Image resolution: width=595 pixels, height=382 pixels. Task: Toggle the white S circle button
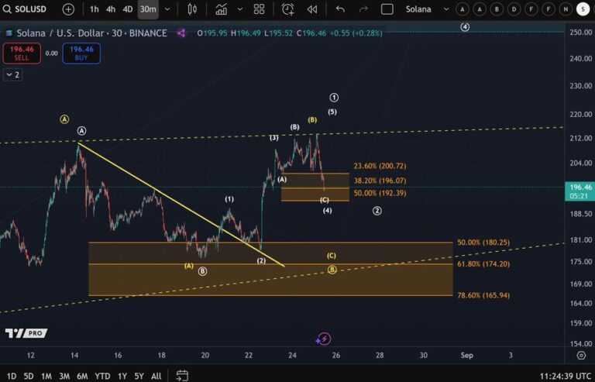click(583, 9)
